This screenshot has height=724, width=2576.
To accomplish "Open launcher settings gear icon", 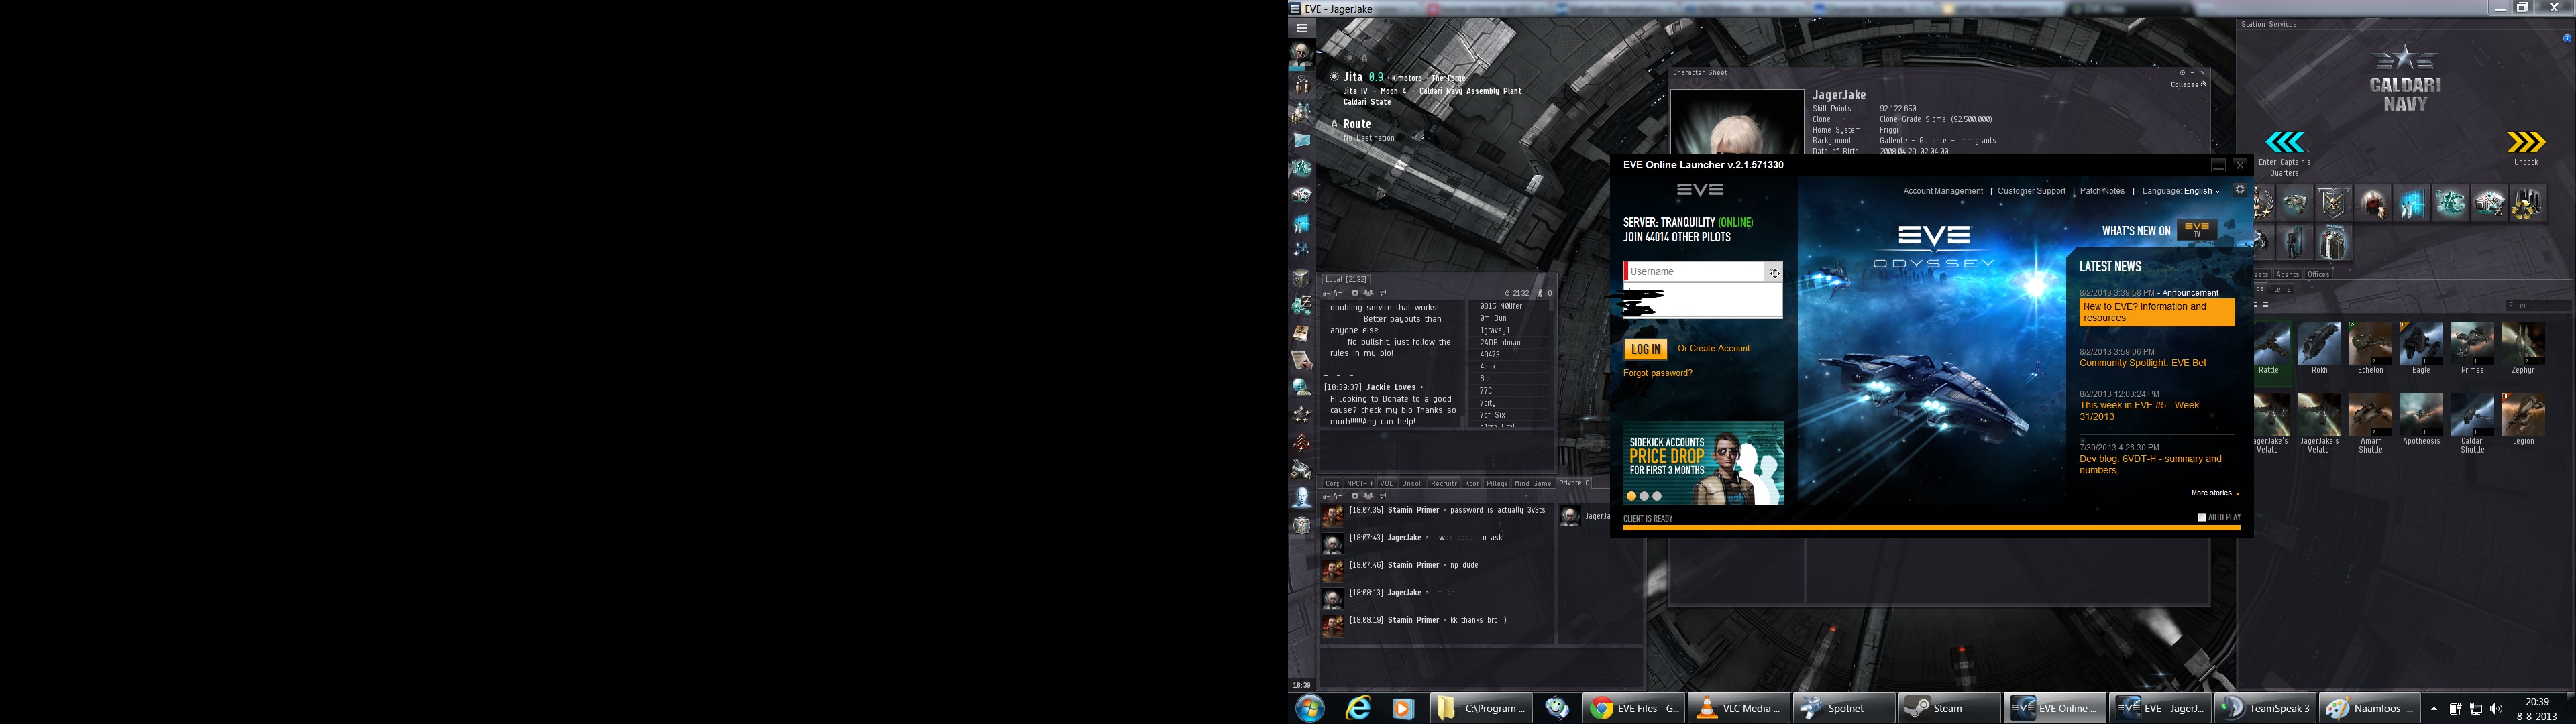I will [2240, 189].
